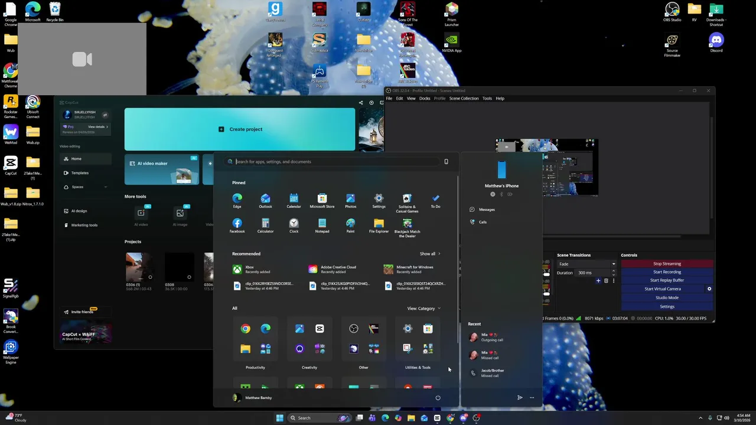756x425 pixels.
Task: Open the CapCut share icon
Action: point(361,103)
